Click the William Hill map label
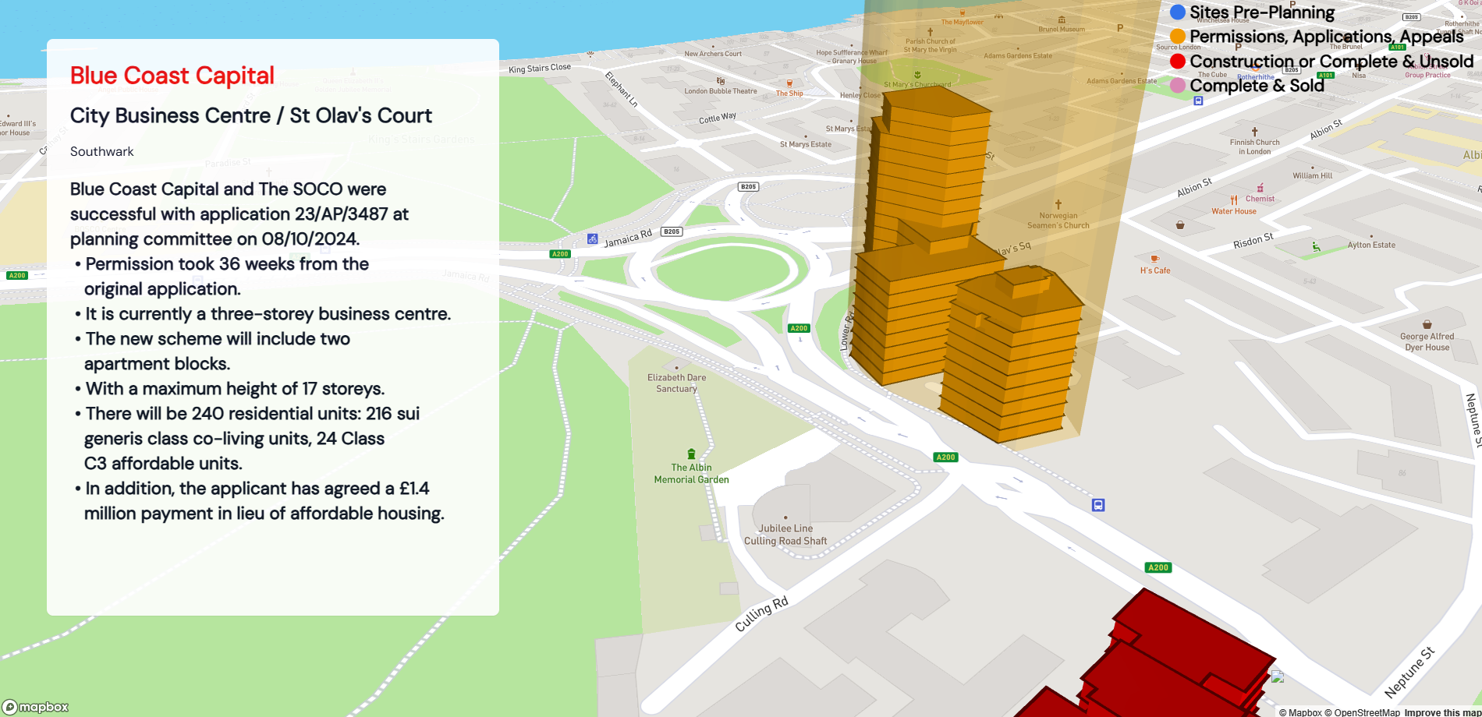 click(x=1313, y=175)
